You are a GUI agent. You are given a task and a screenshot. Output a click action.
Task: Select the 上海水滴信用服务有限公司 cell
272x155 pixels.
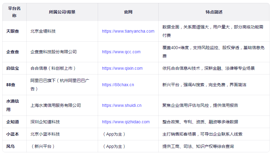[x=56, y=105]
